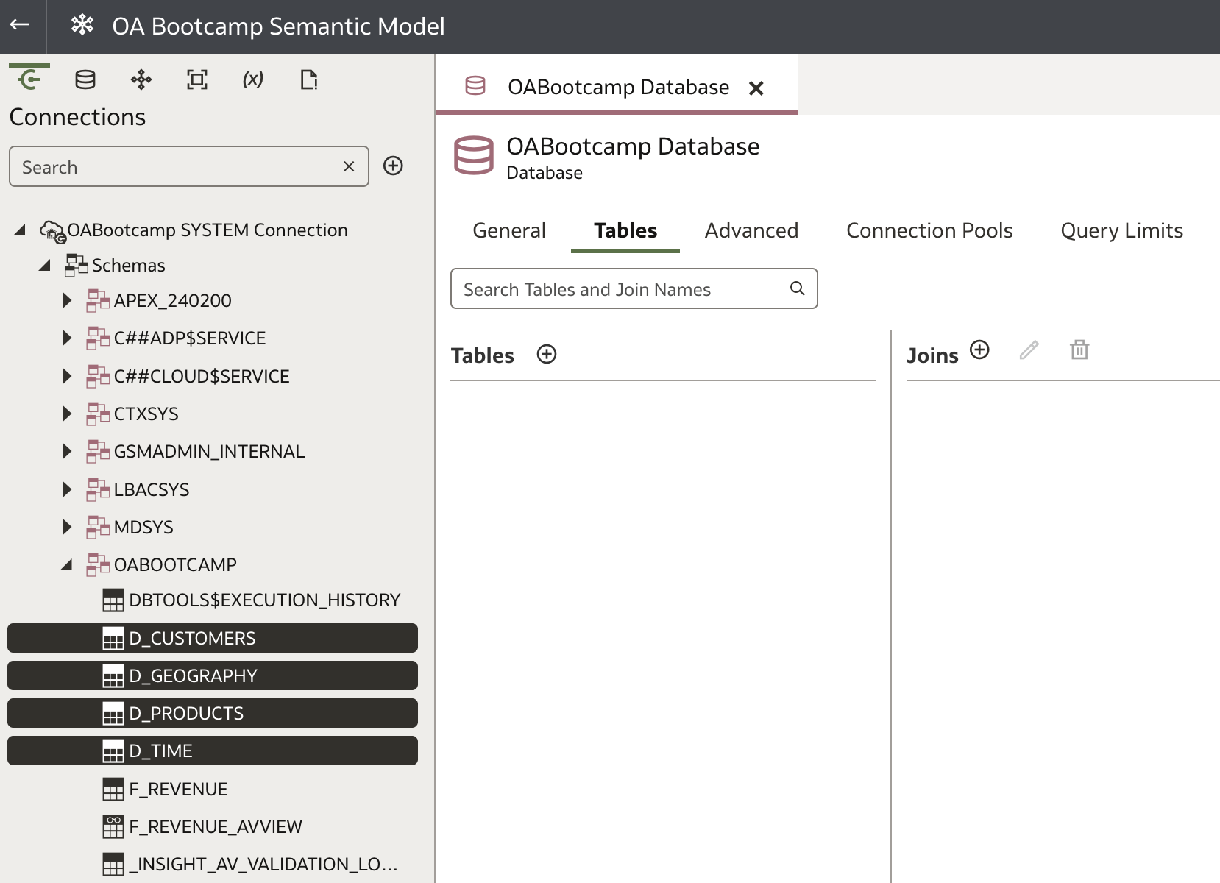
Task: Edit join with the pencil icon
Action: click(1029, 350)
